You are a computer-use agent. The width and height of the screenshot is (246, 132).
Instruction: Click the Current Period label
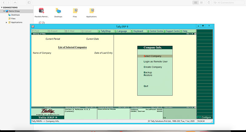[x=53, y=39]
